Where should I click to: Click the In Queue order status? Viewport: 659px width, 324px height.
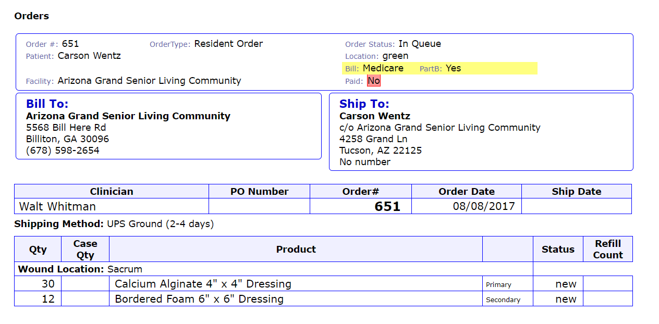point(420,44)
